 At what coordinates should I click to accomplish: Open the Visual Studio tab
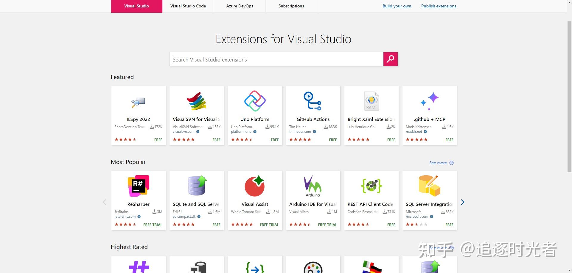click(x=136, y=6)
